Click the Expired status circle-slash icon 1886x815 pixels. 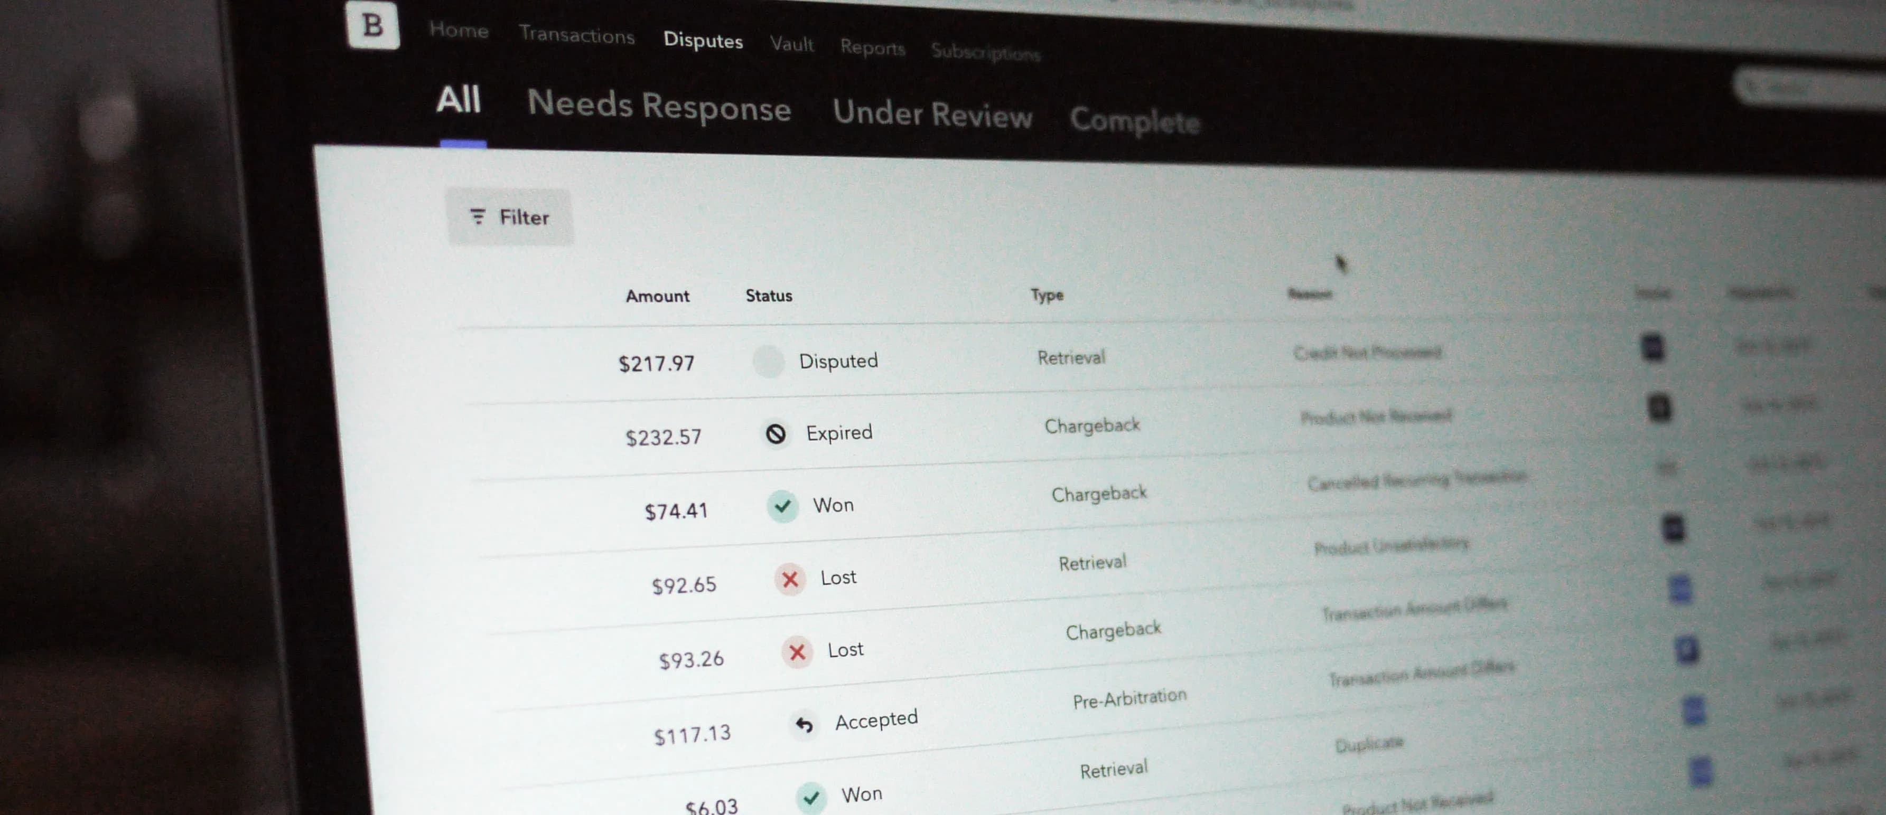[x=776, y=434]
